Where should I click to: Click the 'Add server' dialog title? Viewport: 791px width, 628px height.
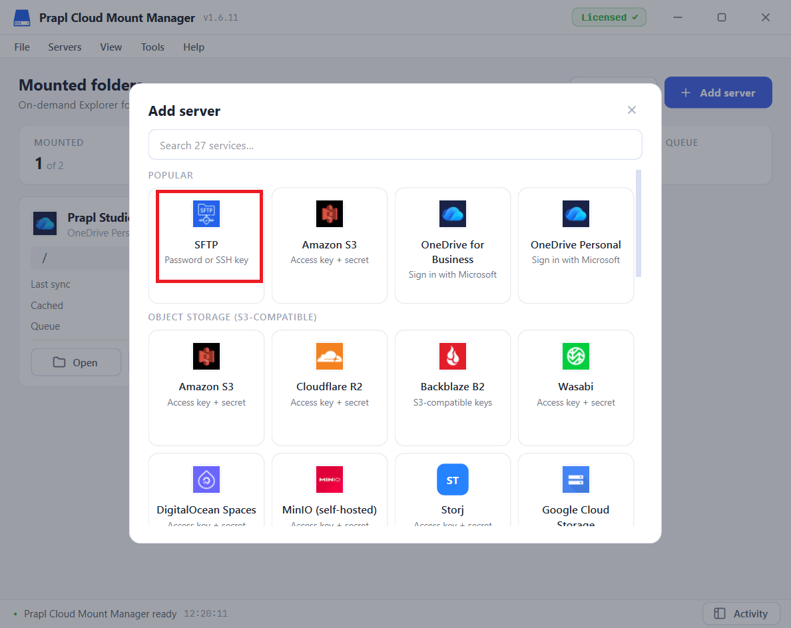coord(184,111)
